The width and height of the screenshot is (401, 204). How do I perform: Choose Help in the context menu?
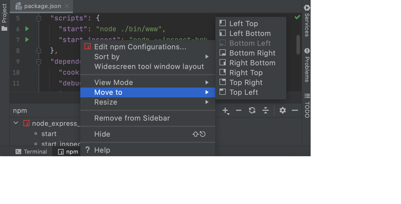tap(148, 150)
